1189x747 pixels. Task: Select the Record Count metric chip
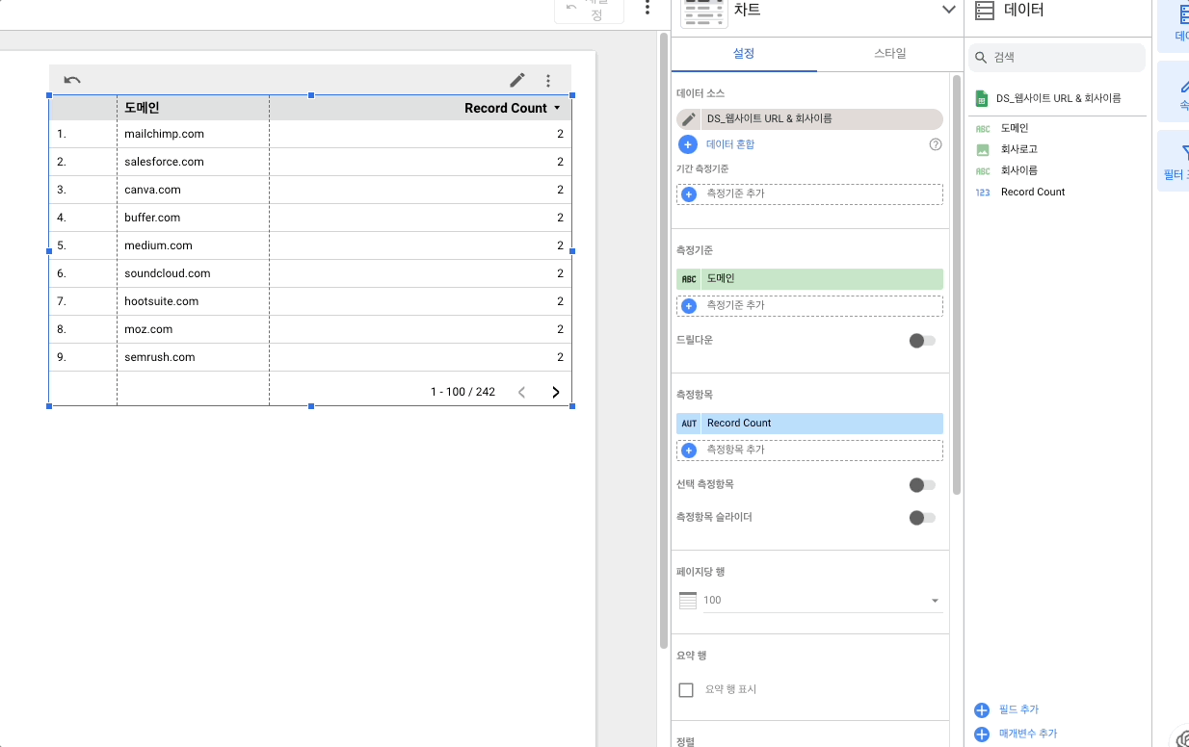tap(809, 424)
